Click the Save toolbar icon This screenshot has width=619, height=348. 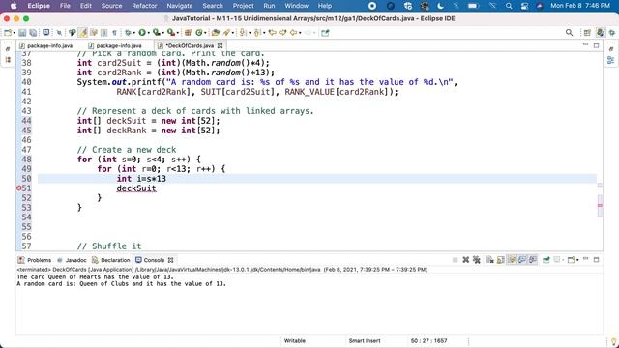[22, 33]
